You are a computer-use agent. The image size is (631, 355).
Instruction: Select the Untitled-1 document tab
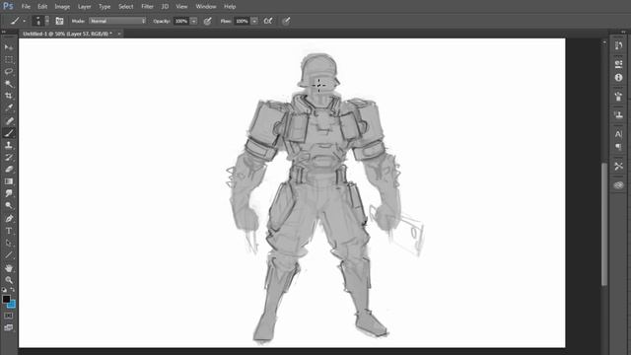tap(67, 34)
